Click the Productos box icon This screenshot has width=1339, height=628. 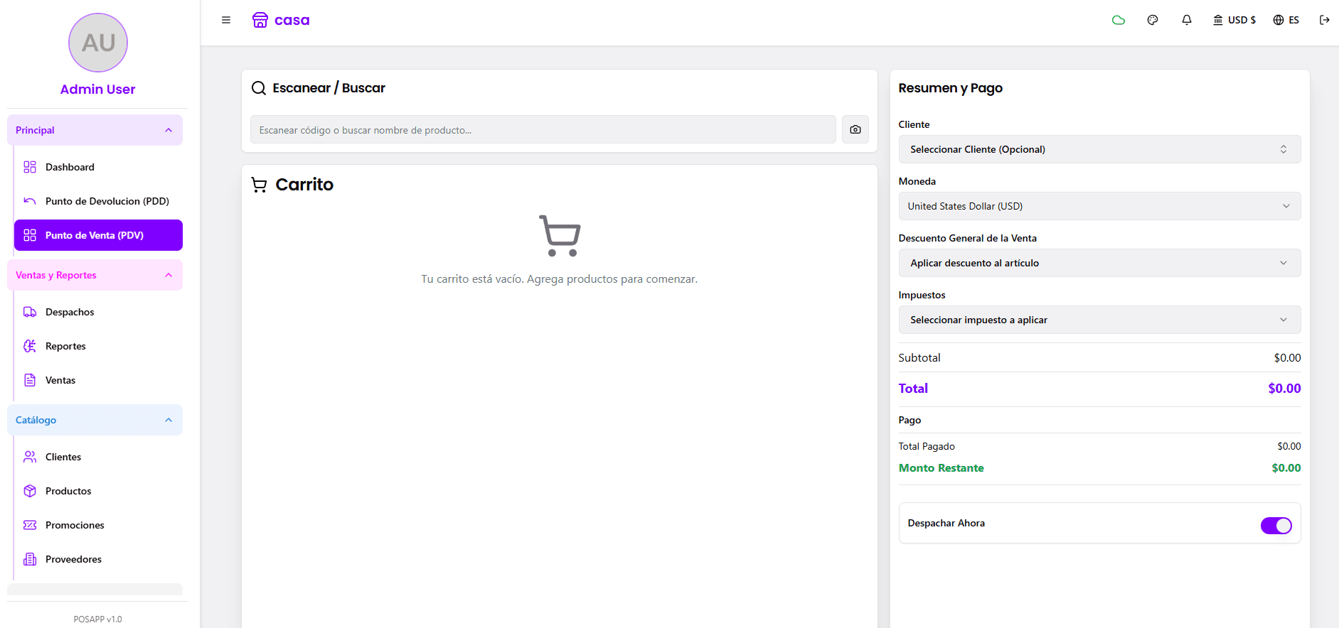(x=30, y=491)
